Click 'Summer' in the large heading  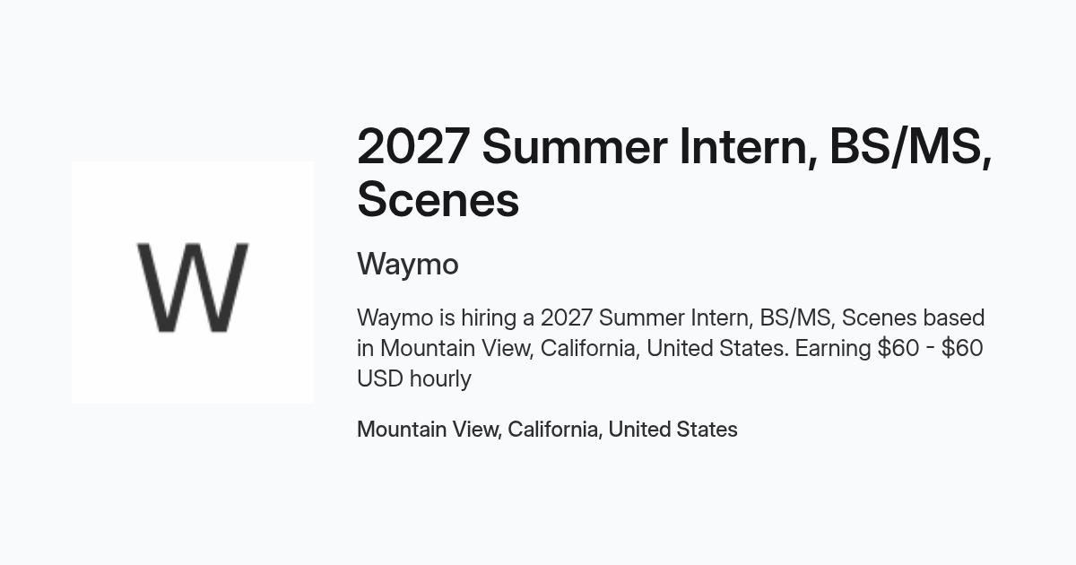click(x=574, y=146)
